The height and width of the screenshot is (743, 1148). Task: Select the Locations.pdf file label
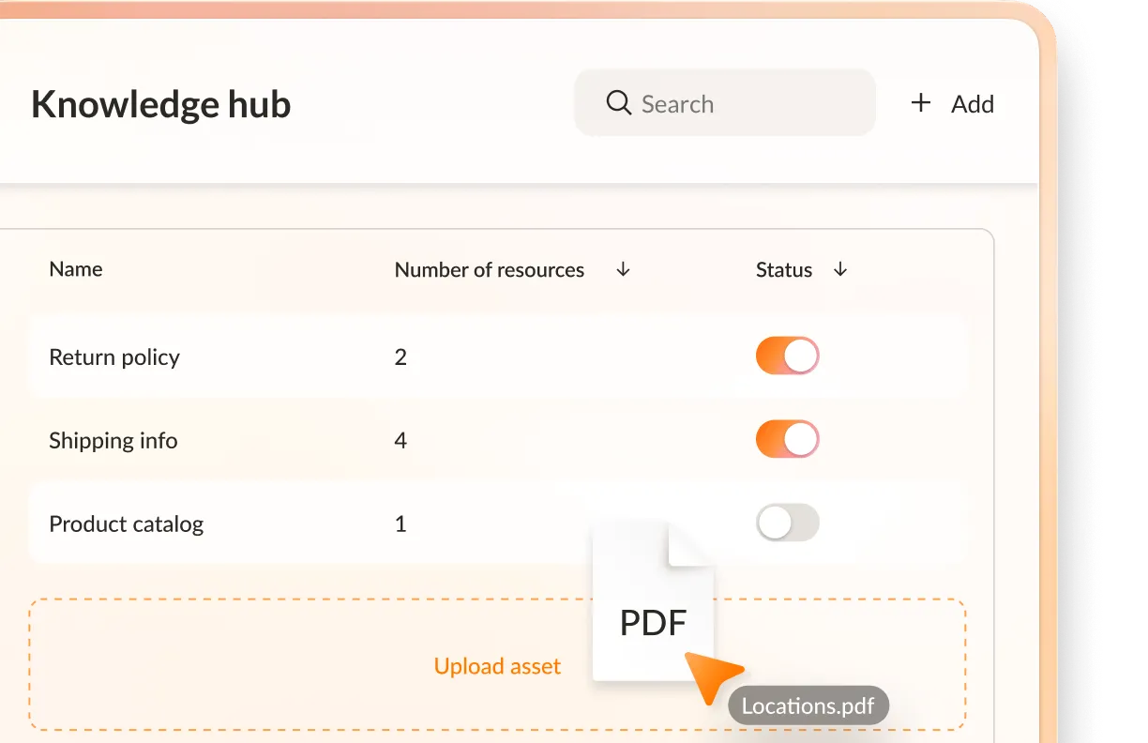[808, 705]
